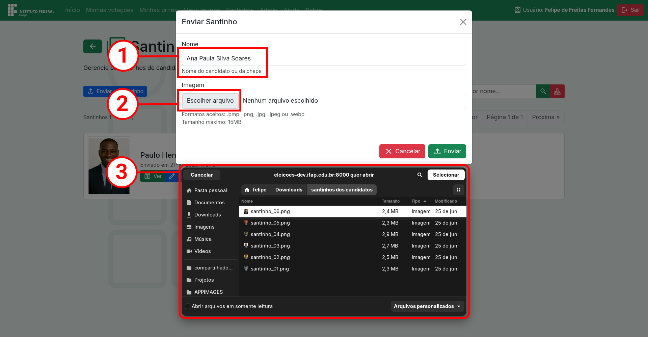The height and width of the screenshot is (337, 648).
Task: Select santinho_03.png file in list
Action: [270, 246]
